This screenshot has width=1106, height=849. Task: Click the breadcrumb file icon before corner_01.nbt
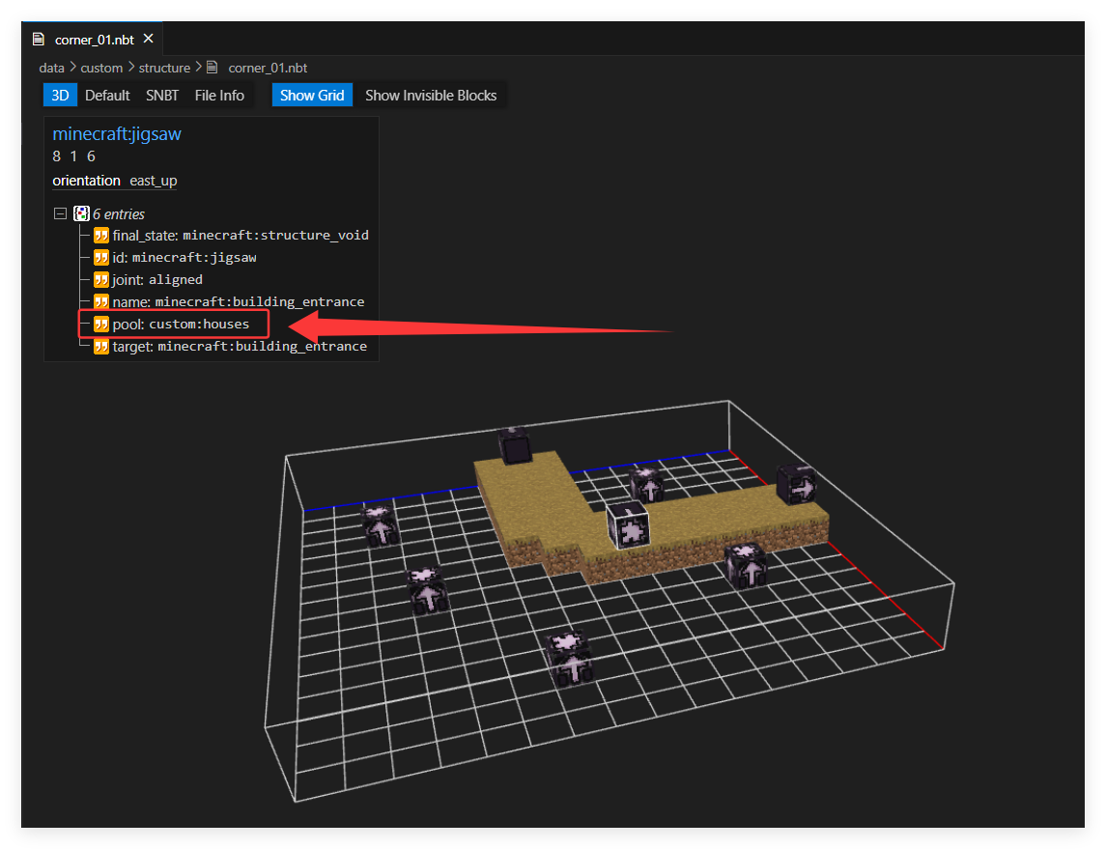(213, 67)
